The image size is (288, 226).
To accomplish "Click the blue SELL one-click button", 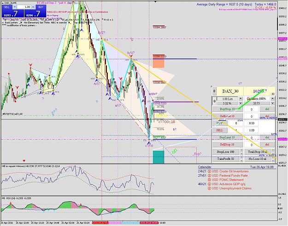I will pos(7,7).
